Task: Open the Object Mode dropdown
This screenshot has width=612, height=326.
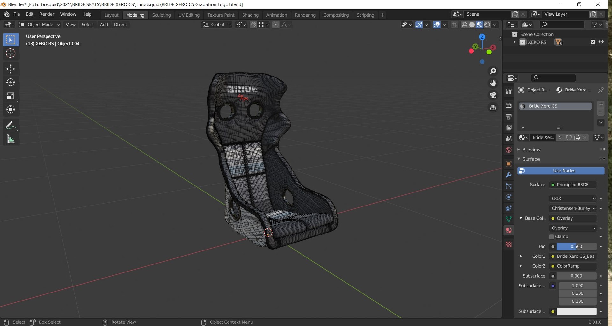Action: coord(40,25)
